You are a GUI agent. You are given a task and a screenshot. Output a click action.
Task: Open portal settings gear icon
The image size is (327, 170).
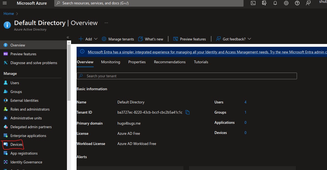(286, 3)
